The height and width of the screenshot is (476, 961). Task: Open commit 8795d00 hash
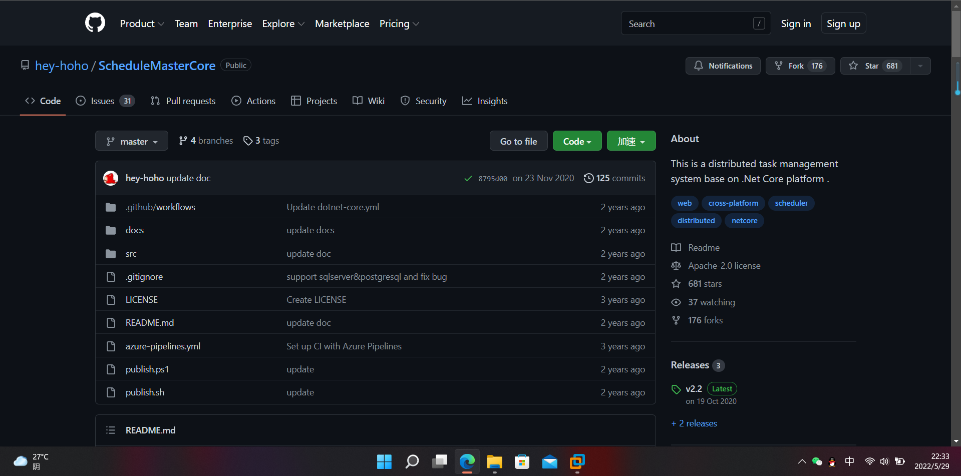(493, 179)
